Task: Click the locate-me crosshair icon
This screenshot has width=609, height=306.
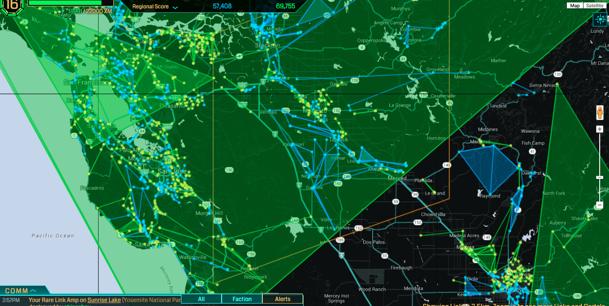Action: [600, 20]
